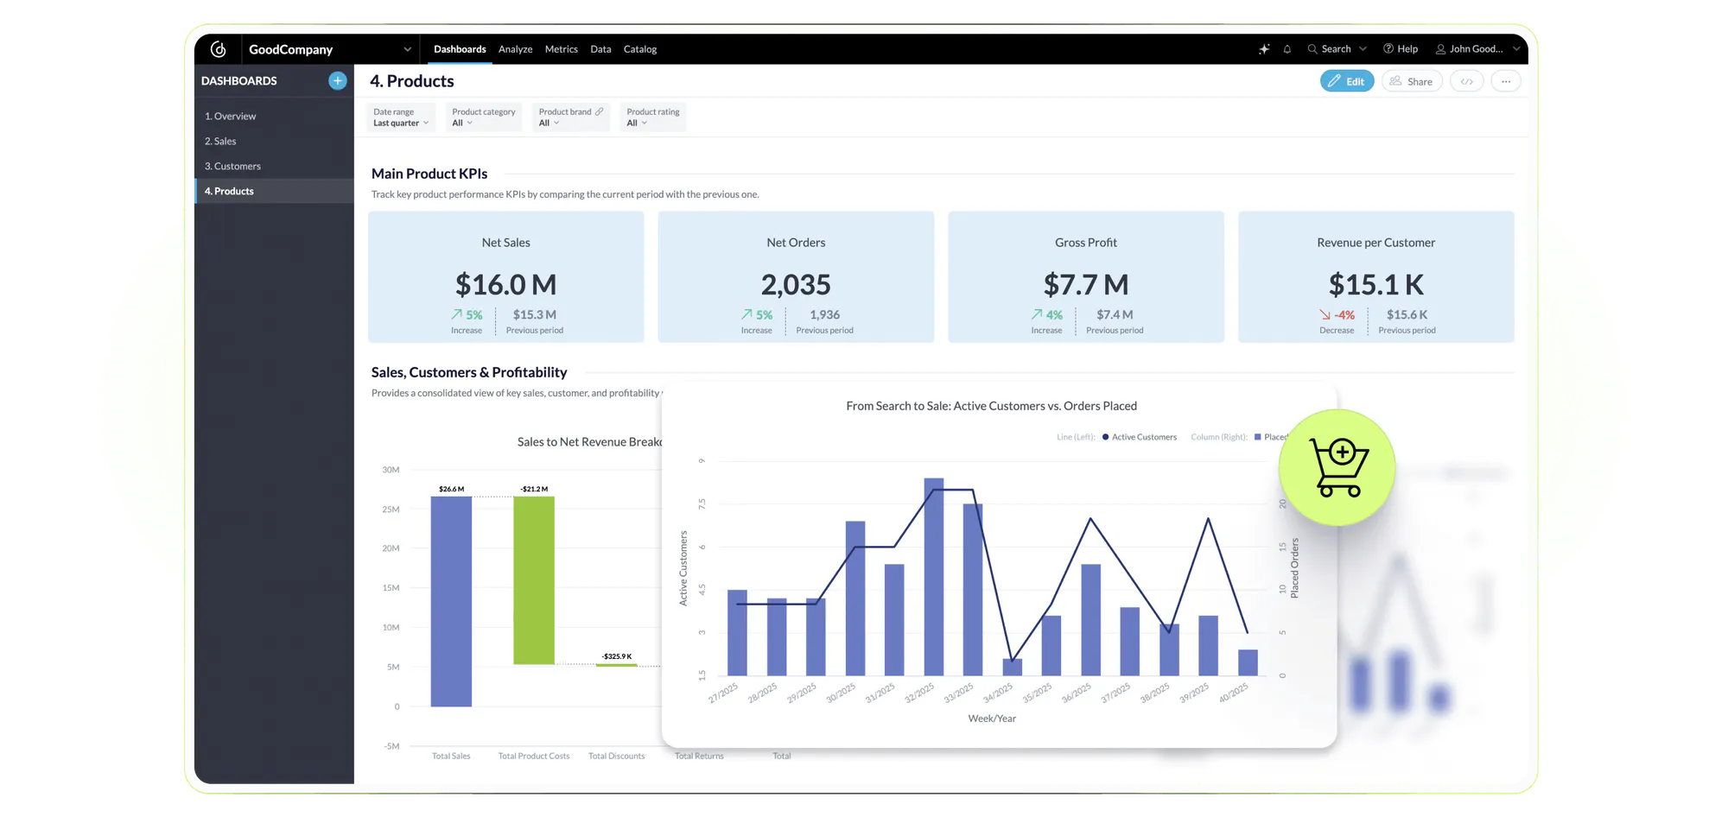Click the embed code icon button
The height and width of the screenshot is (823, 1728).
click(x=1467, y=81)
